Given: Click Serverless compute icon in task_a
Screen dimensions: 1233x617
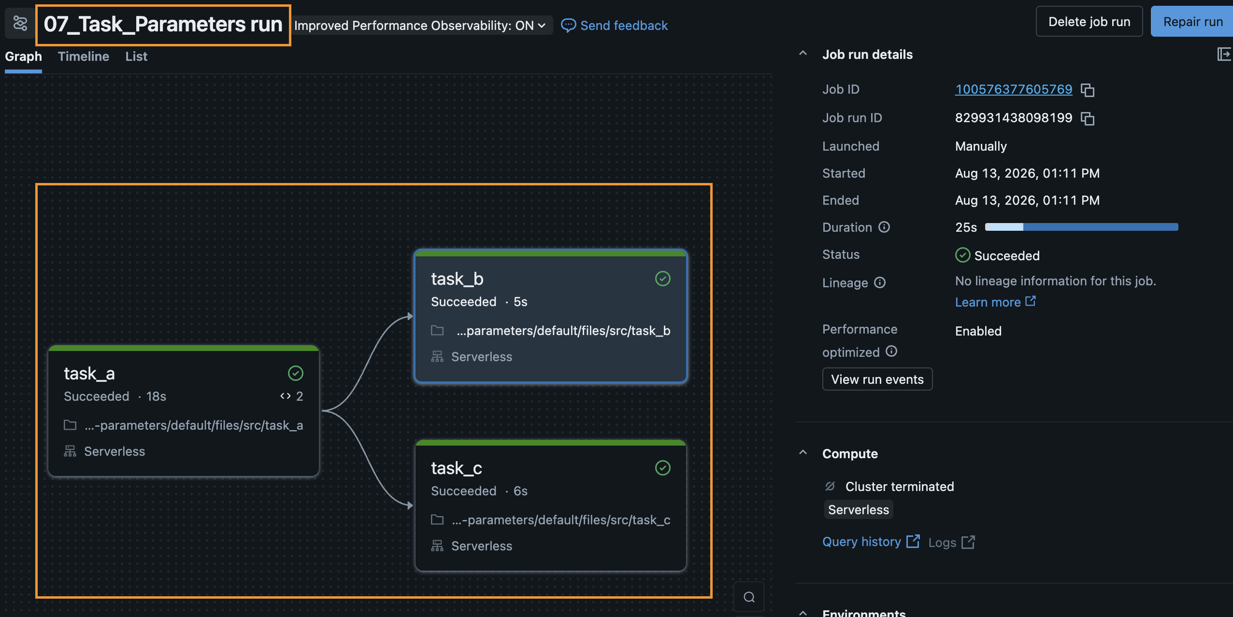Looking at the screenshot, I should click(x=70, y=451).
